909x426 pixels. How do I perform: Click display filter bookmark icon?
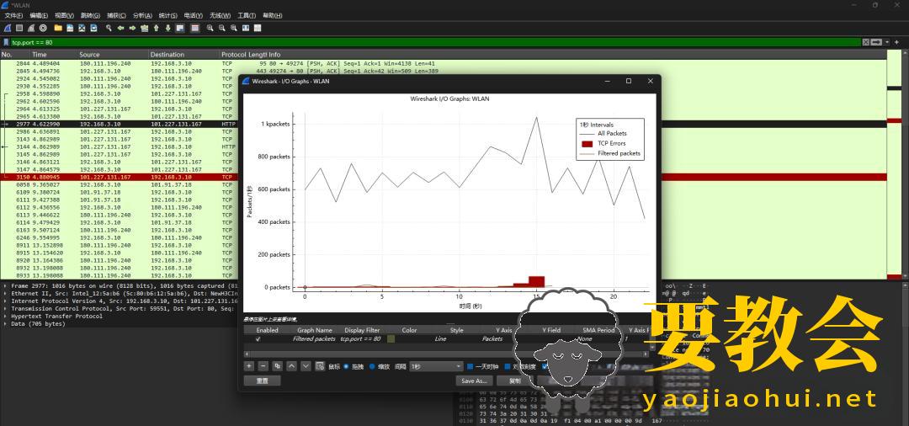click(6, 42)
